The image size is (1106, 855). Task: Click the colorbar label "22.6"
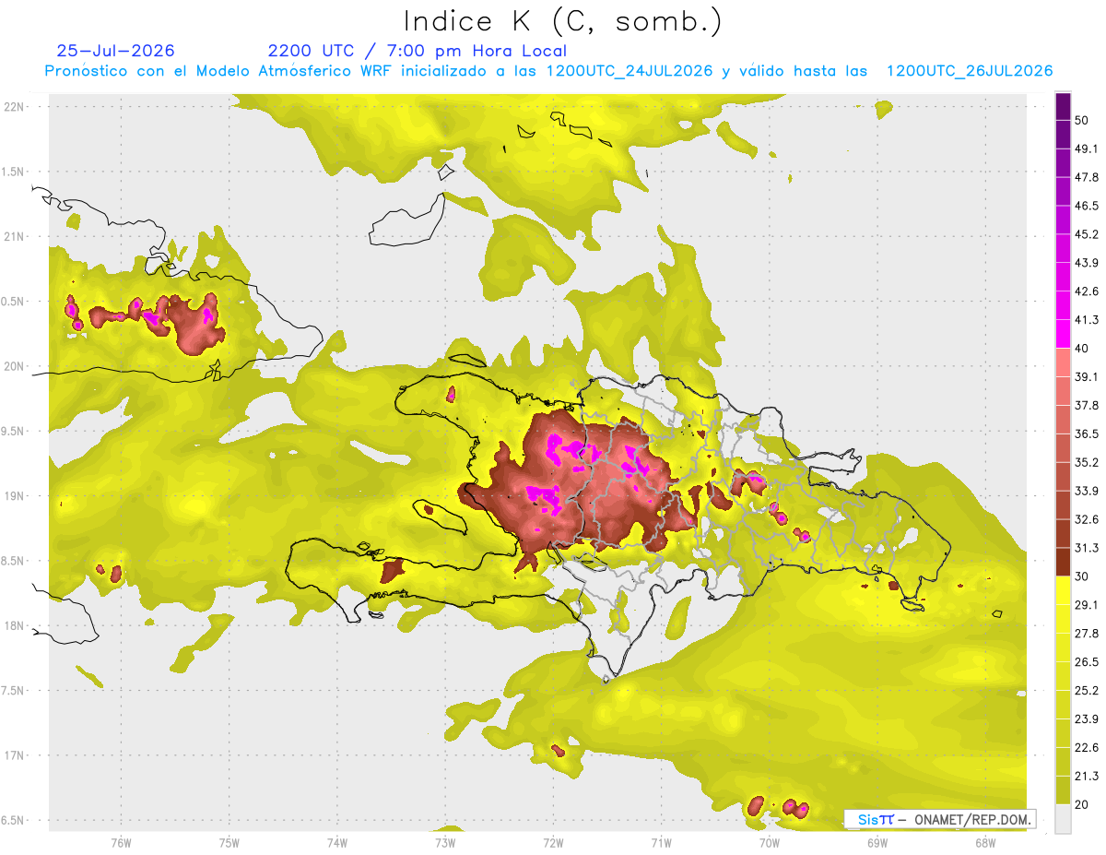tap(1087, 747)
